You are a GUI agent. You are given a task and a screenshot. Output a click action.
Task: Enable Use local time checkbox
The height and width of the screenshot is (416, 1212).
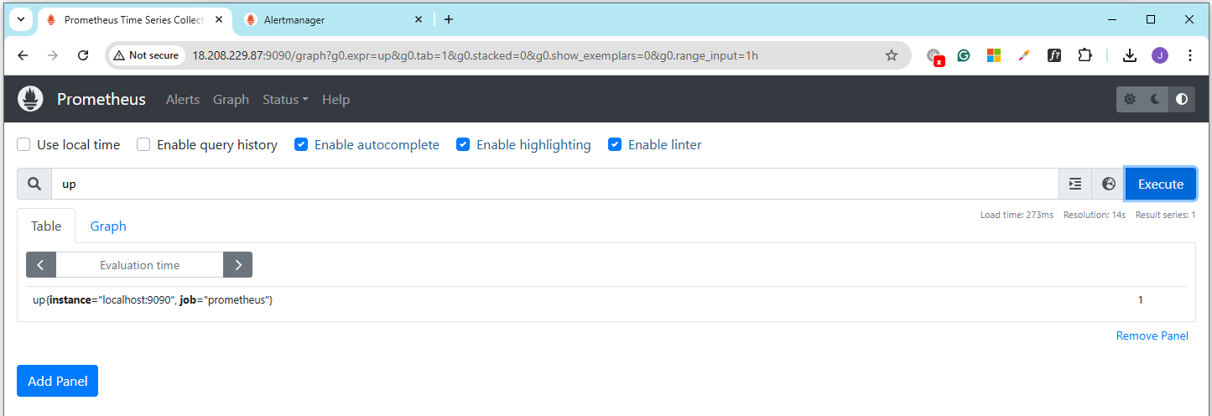point(23,144)
